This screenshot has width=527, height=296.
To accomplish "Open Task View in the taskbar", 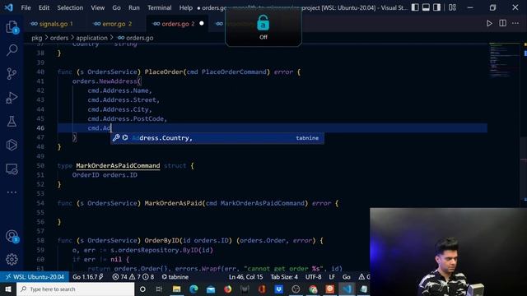I will (x=159, y=289).
